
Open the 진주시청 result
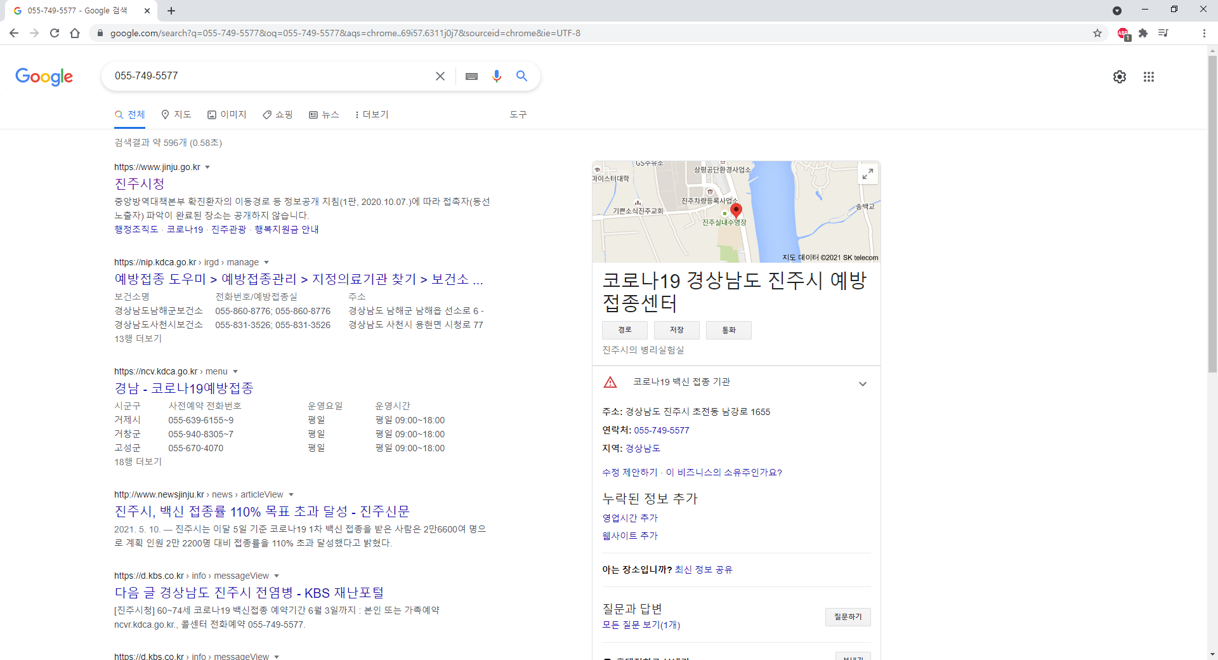[x=140, y=184]
